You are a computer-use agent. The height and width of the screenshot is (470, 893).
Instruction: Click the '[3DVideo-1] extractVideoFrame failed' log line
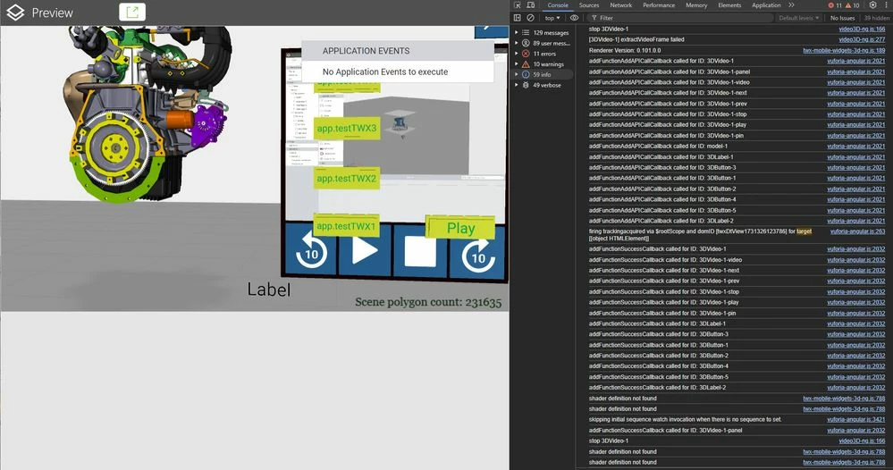click(x=636, y=40)
